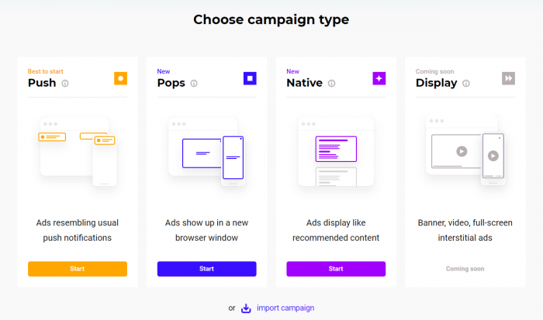Open the info tooltip next to Native
Image resolution: width=543 pixels, height=320 pixels.
331,84
